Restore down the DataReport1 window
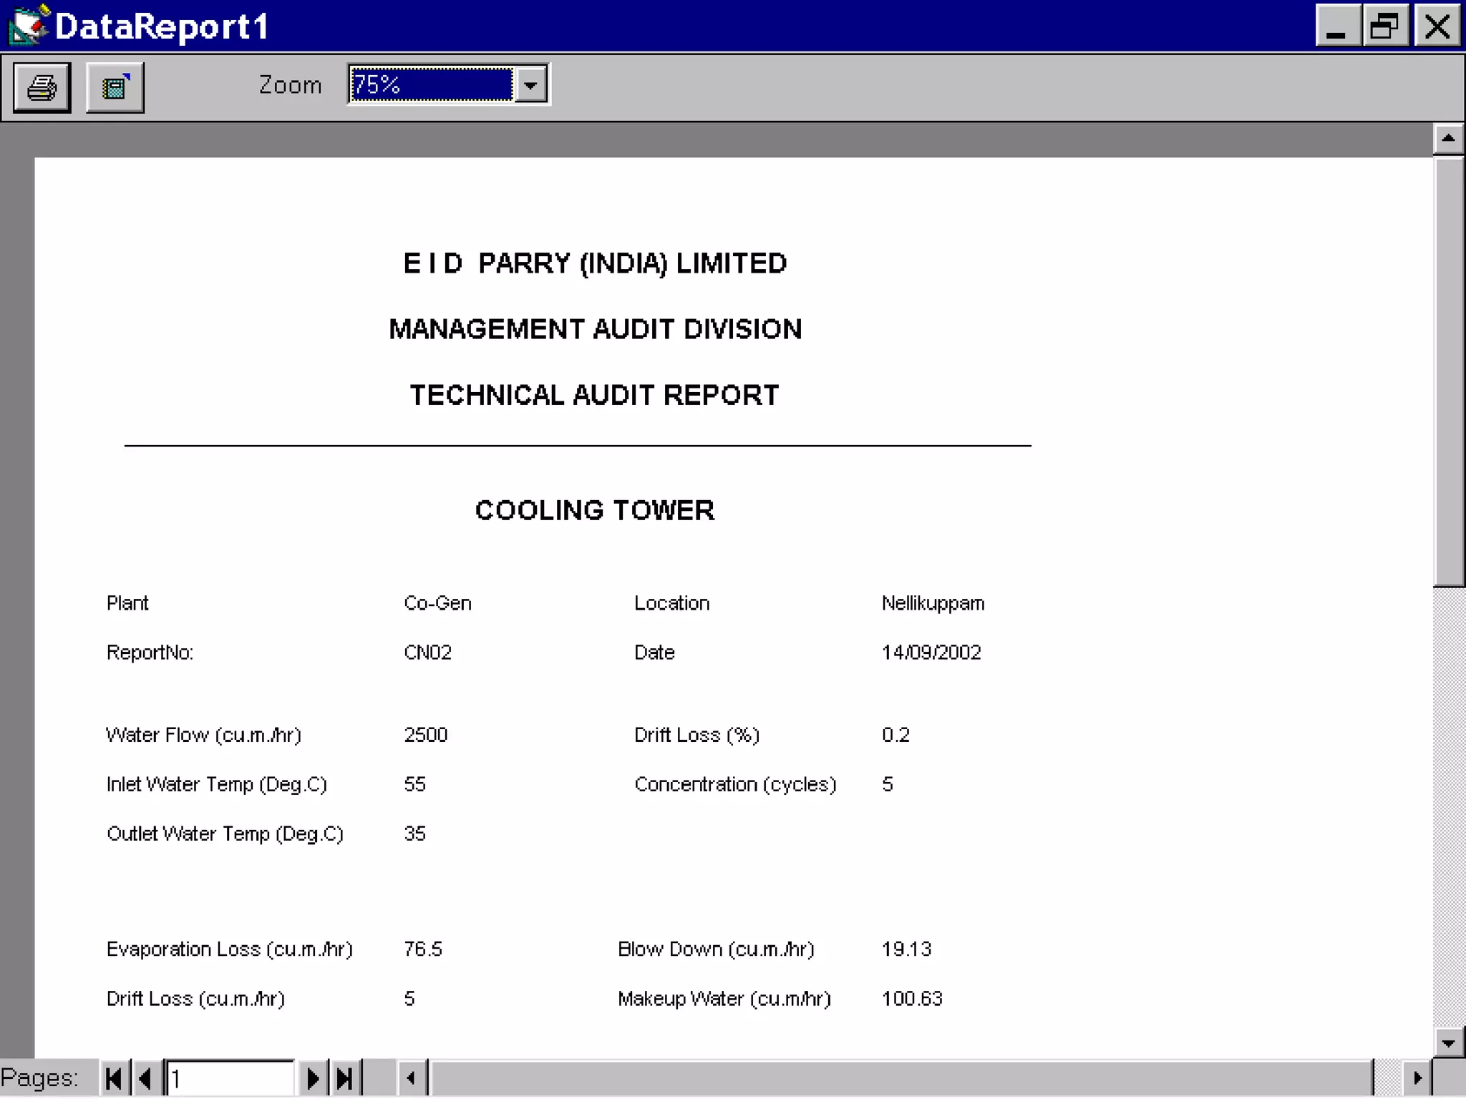 tap(1386, 26)
